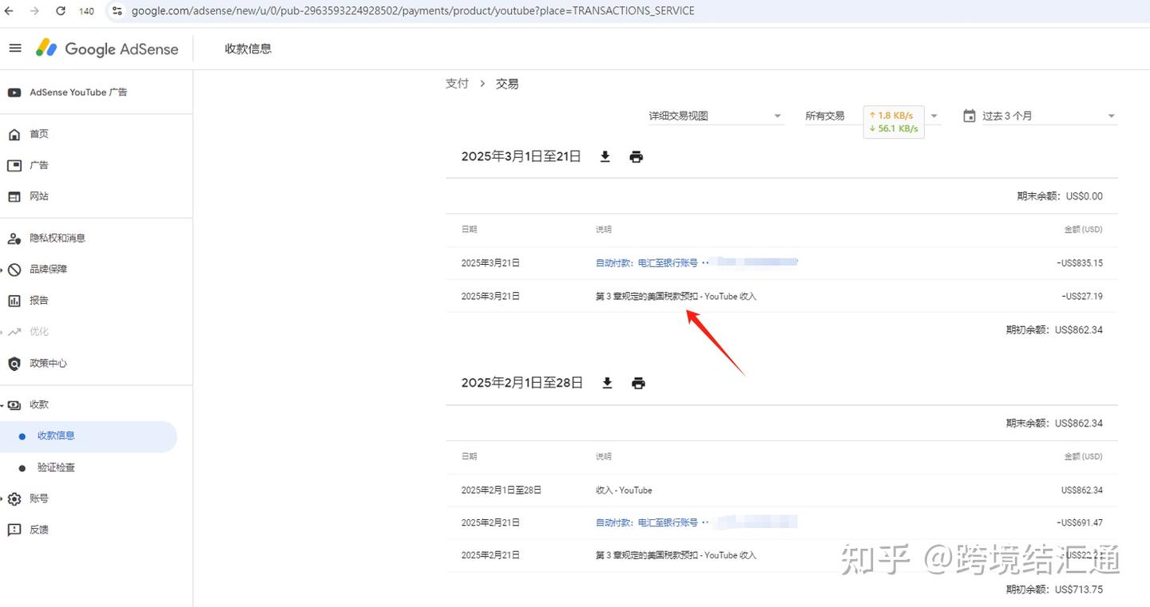The width and height of the screenshot is (1150, 607).
Task: Click the -US$691.47 amount
Action: [x=1079, y=523]
